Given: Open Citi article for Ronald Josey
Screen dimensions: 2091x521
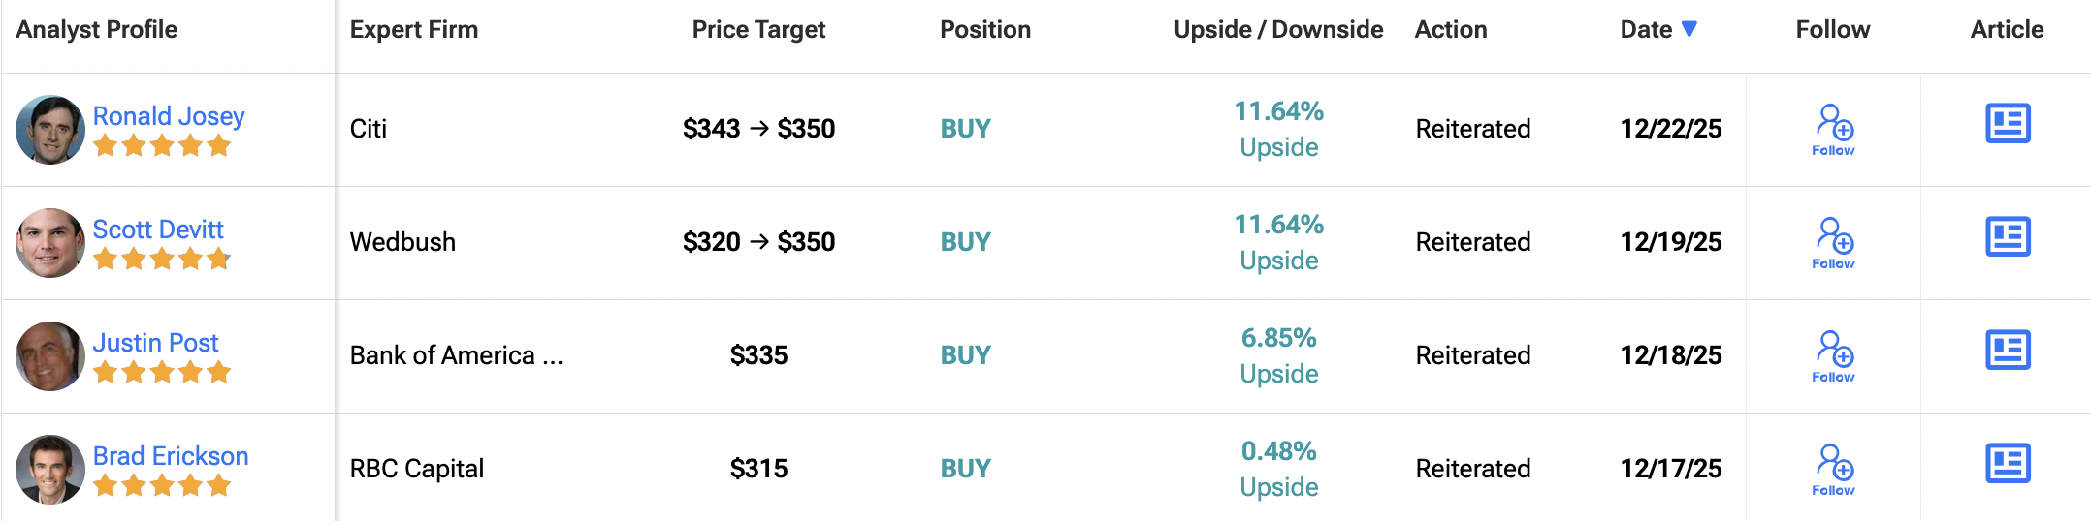Looking at the screenshot, I should coord(2008,124).
